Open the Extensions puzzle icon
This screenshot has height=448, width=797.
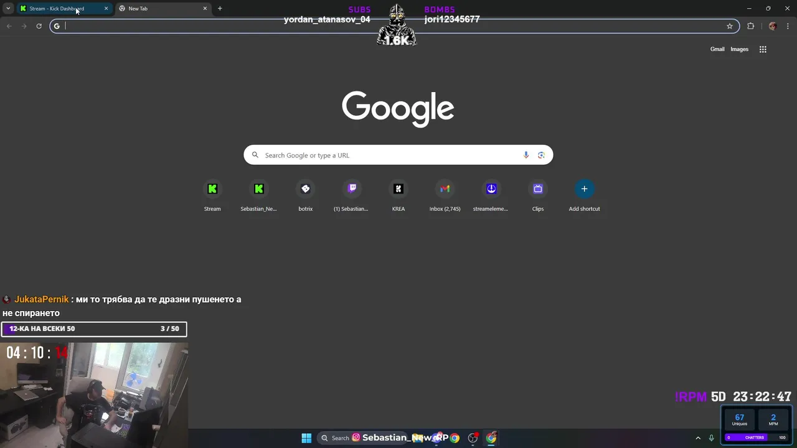pos(750,26)
